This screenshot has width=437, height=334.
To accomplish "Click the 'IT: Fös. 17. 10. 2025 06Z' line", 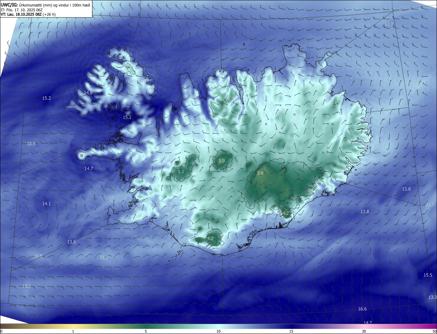I will (22, 10).
